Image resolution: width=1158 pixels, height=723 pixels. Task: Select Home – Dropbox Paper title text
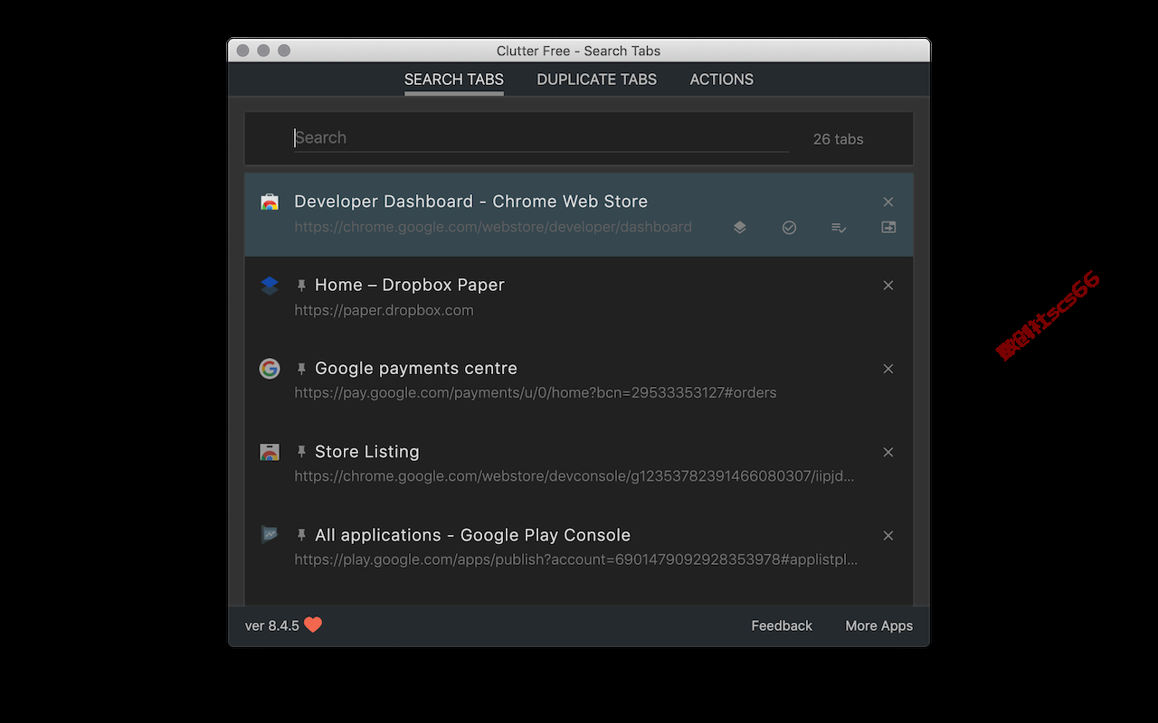[410, 285]
